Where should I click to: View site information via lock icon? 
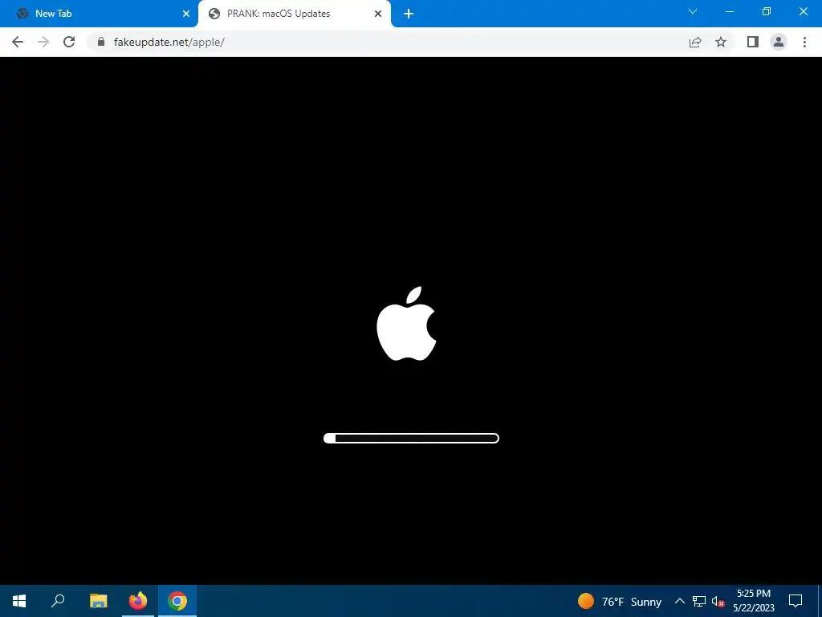click(x=101, y=42)
